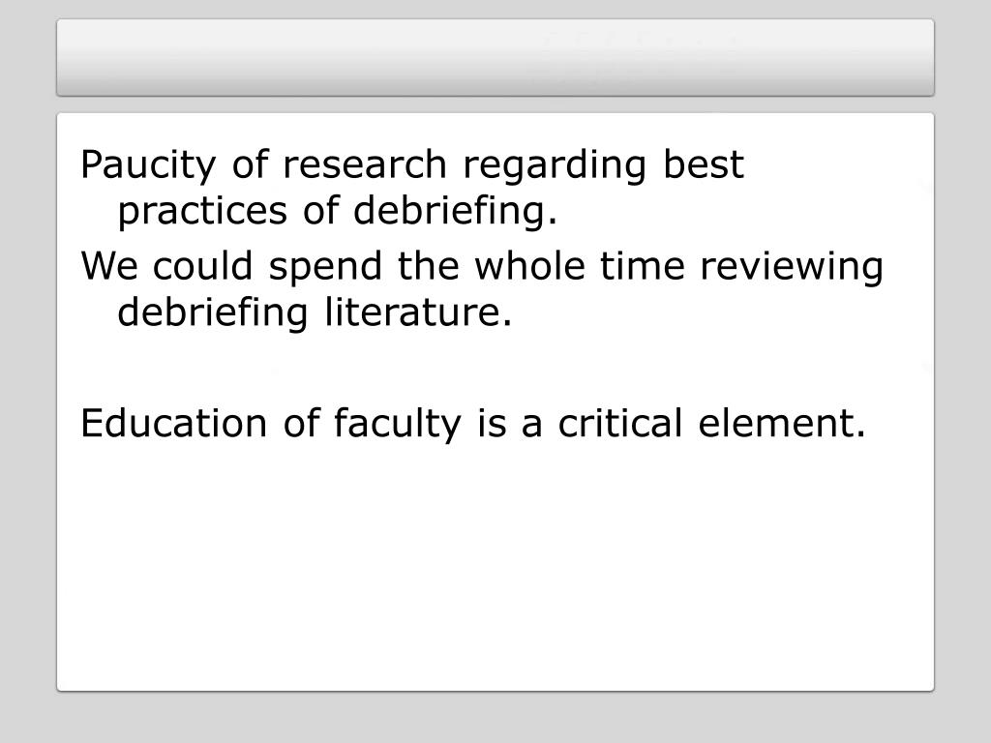Click "practices of debriefing." line
The height and width of the screenshot is (743, 991).
pyautogui.click(x=338, y=211)
